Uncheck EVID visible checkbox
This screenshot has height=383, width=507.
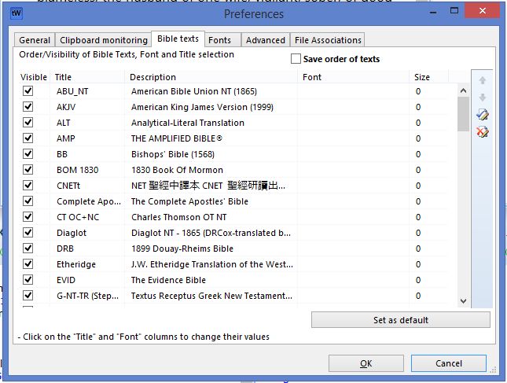28,279
